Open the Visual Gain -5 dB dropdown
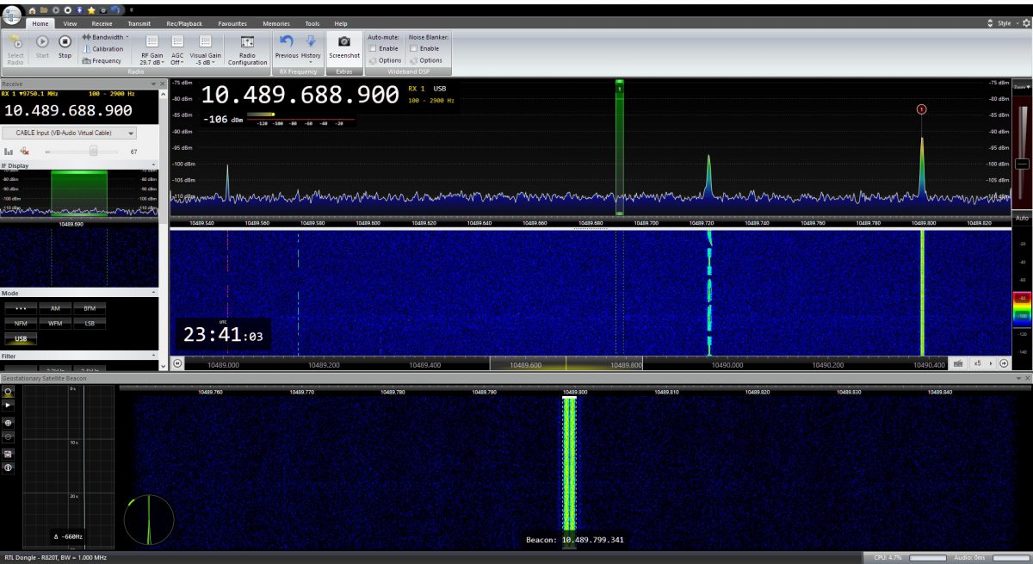Image resolution: width=1033 pixels, height=564 pixels. pos(205,50)
